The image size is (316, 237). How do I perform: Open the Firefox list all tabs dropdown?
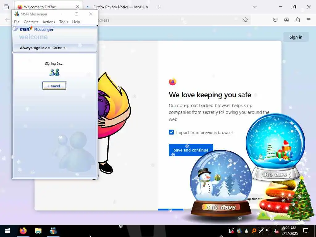click(255, 7)
